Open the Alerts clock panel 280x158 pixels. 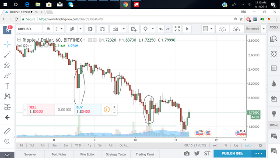(274, 54)
